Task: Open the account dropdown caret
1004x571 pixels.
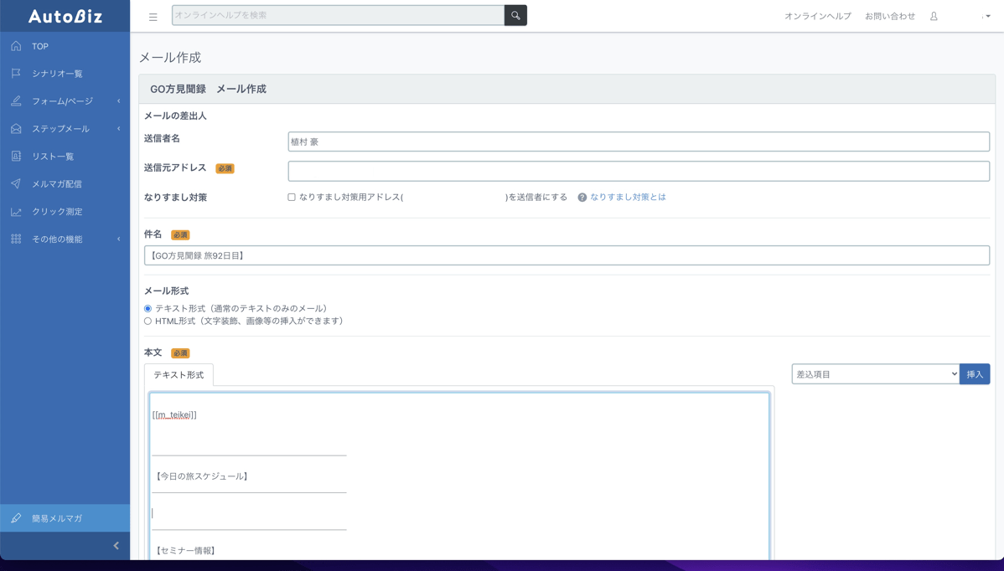Action: [986, 17]
